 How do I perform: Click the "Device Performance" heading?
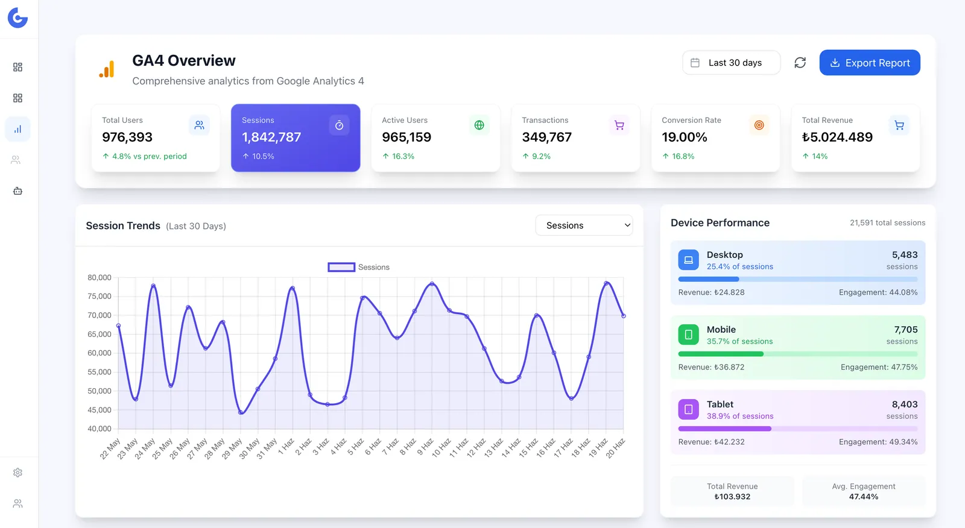720,223
